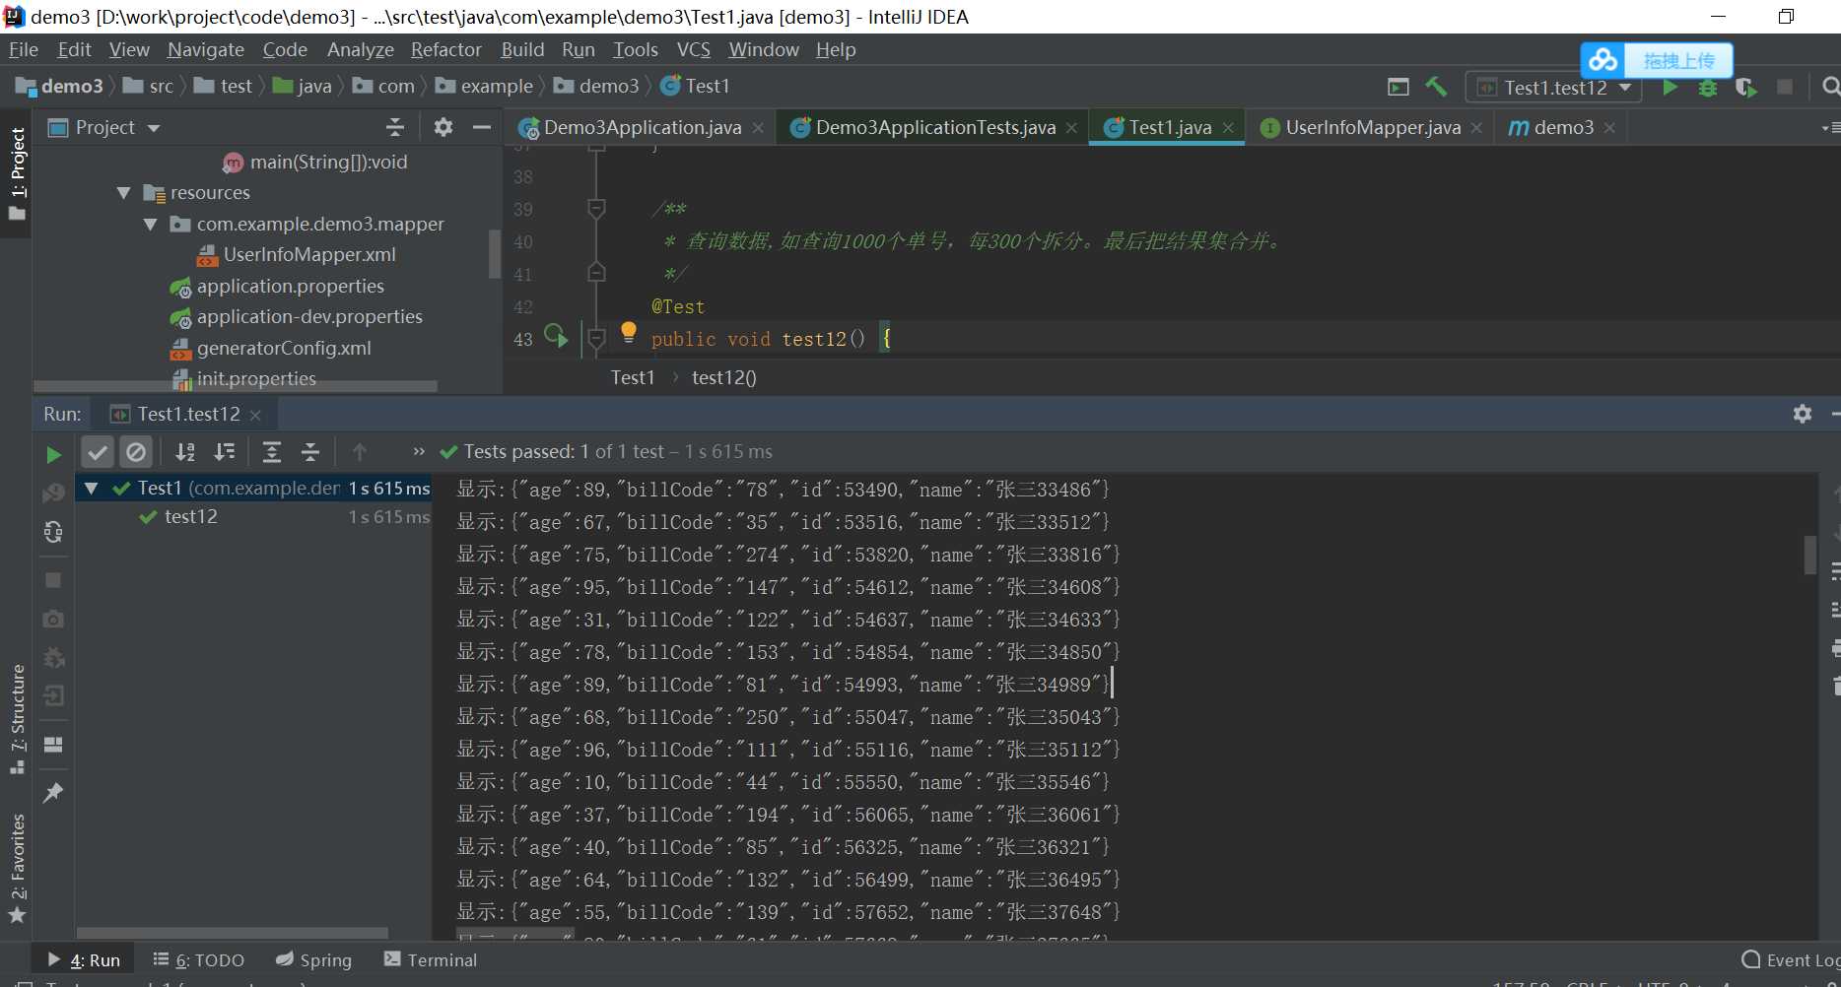This screenshot has height=987, width=1841.
Task: Click the Project tree horizontal scrollbar
Action: coord(236,386)
